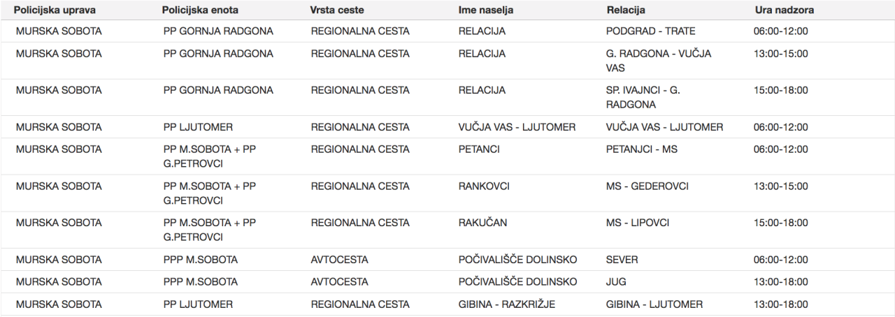Select the Vrsta ceste column header

pos(337,10)
